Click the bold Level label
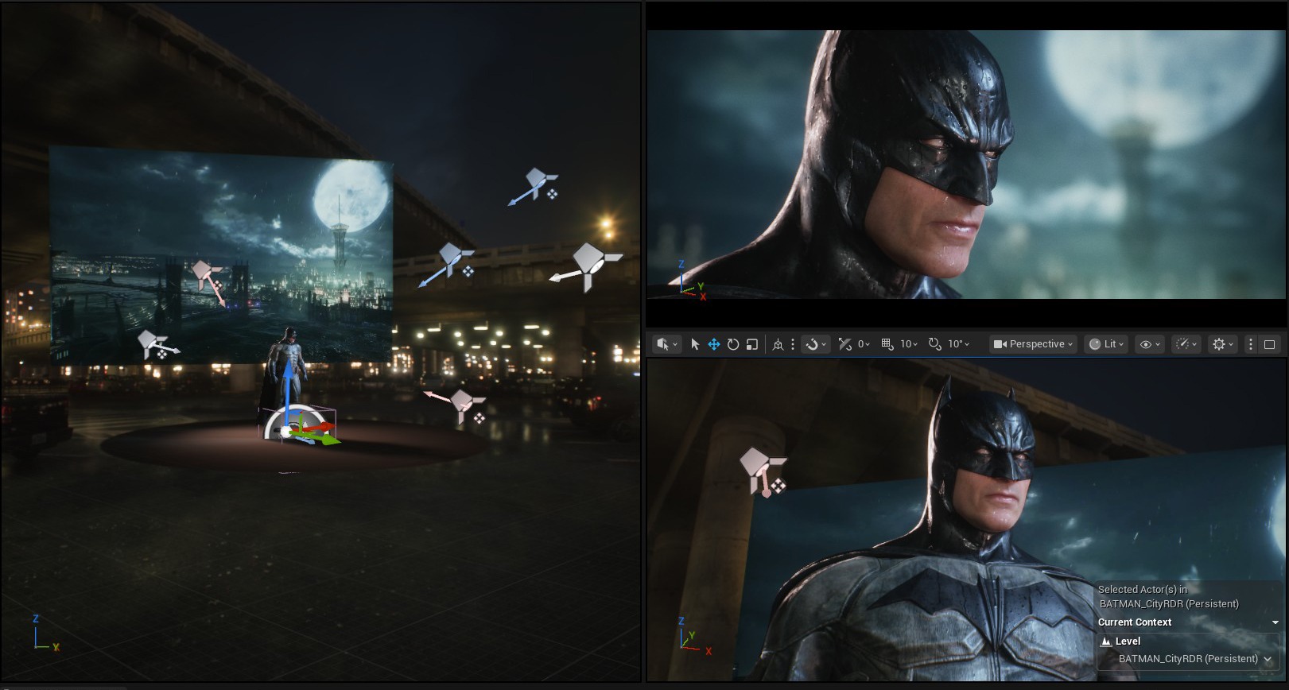This screenshot has height=690, width=1289. pyautogui.click(x=1128, y=642)
